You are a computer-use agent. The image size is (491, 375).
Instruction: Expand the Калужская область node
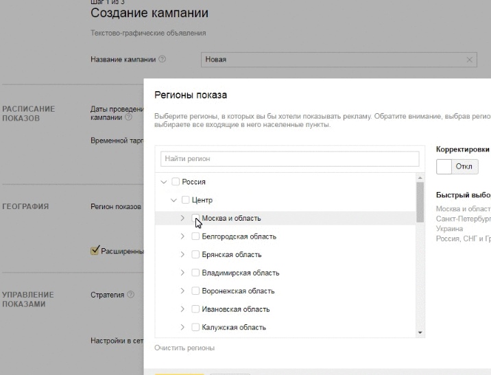(x=182, y=327)
